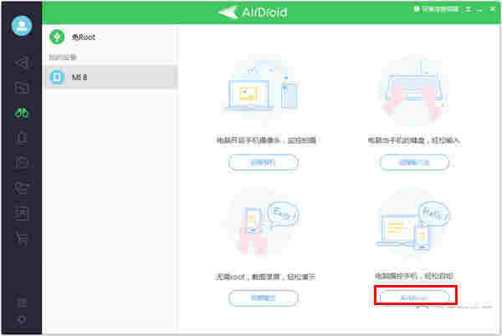The height and width of the screenshot is (336, 502).
Task: Open the message box icon in sidebar
Action: [22, 163]
